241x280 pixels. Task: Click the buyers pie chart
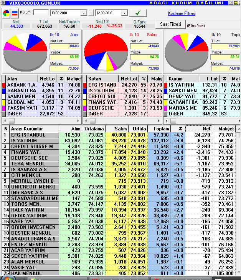coord(25,52)
